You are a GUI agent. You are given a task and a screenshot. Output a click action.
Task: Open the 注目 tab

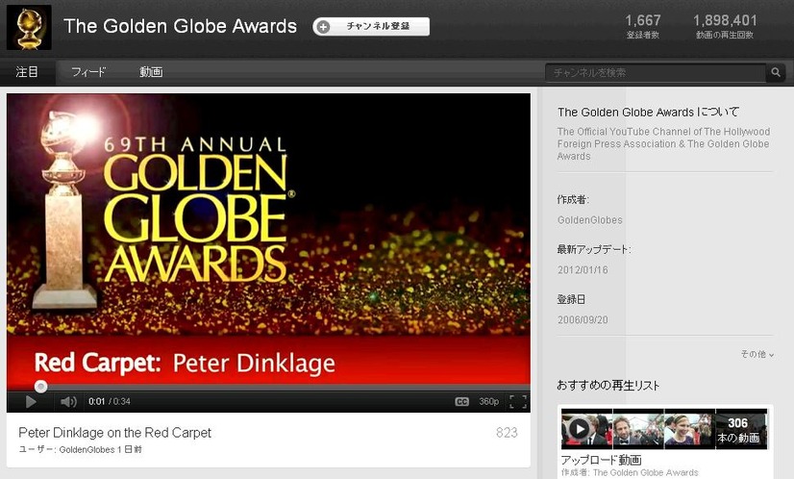27,72
